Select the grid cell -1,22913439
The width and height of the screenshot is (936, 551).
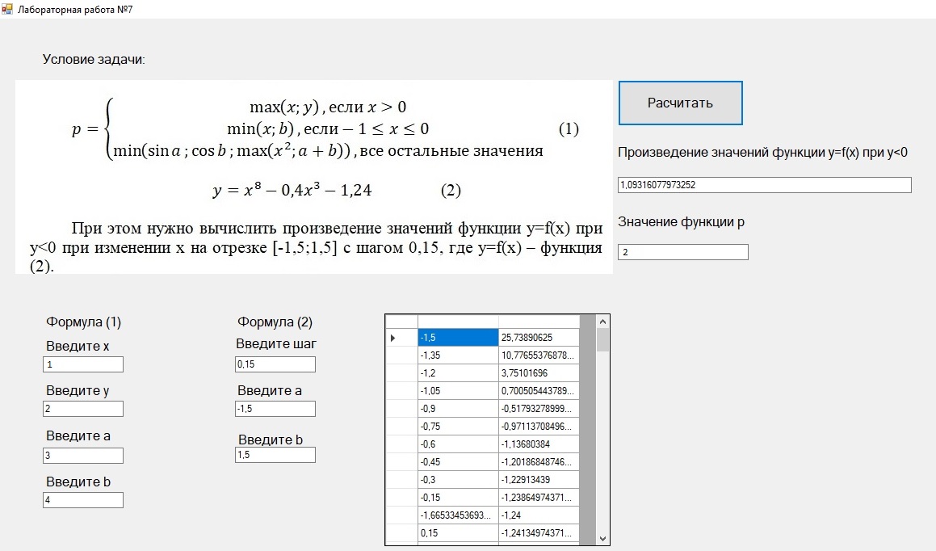[x=539, y=479]
